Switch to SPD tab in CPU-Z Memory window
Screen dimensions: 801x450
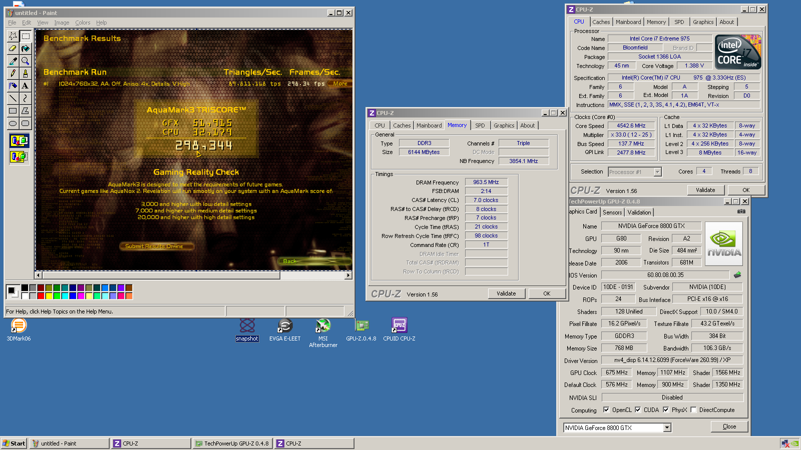pos(480,125)
